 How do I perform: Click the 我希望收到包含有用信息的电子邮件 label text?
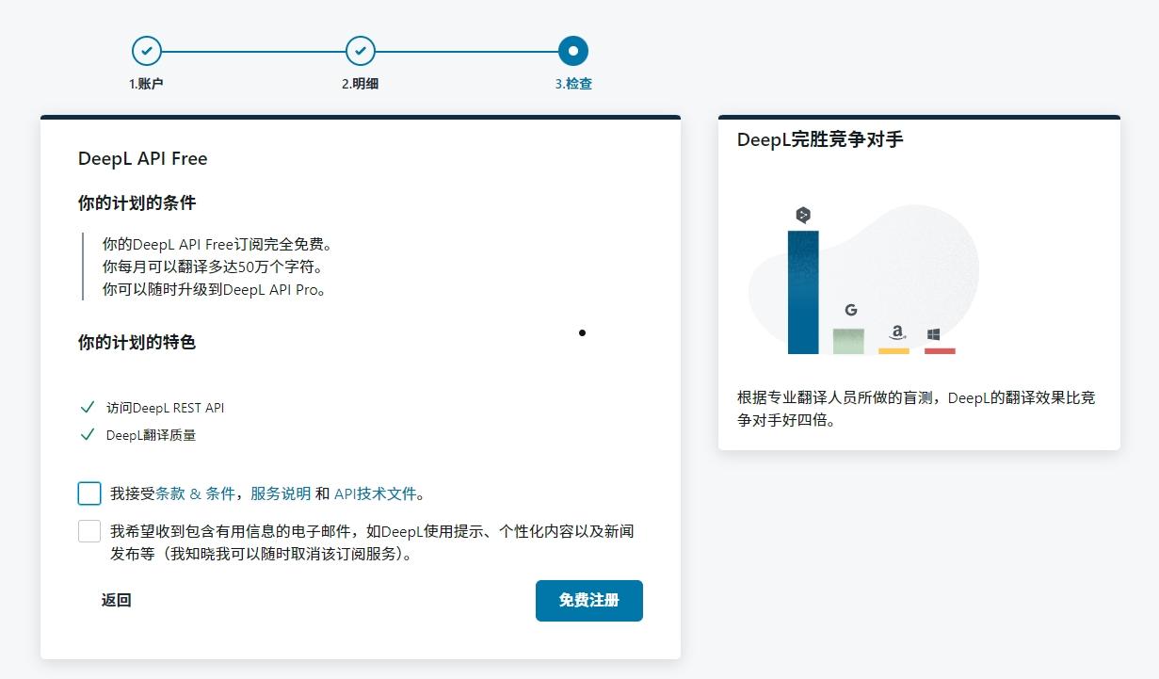(372, 542)
